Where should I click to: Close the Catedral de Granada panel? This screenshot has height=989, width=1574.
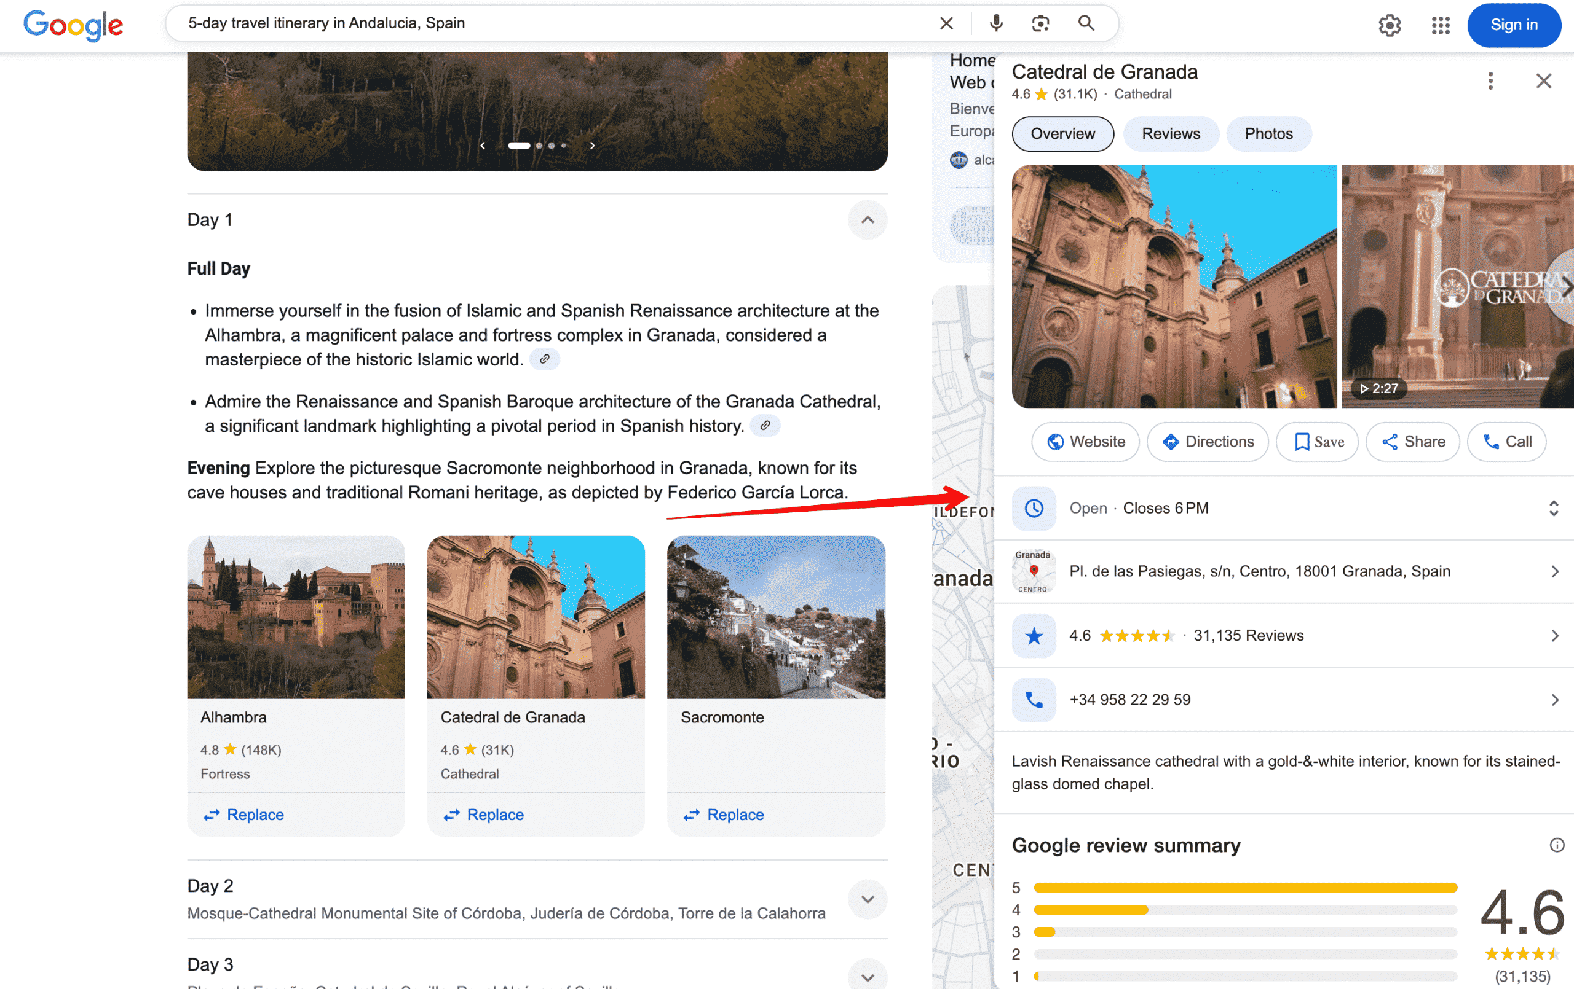tap(1543, 81)
